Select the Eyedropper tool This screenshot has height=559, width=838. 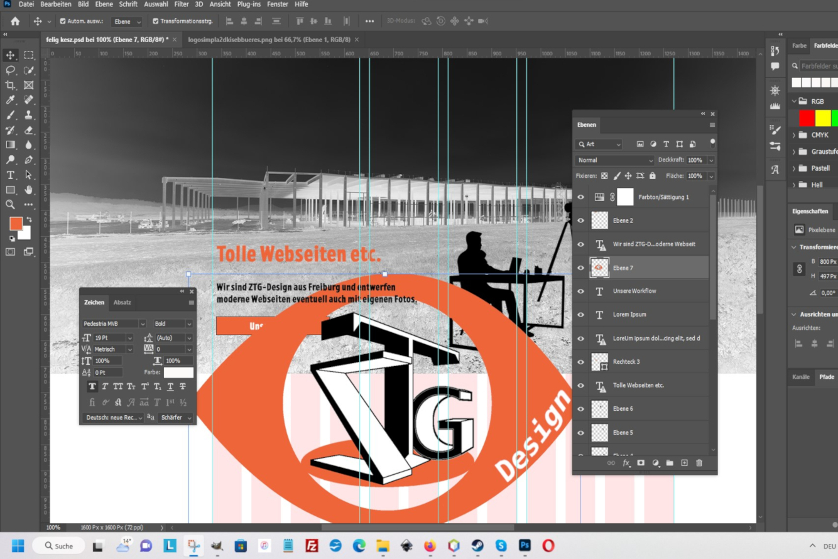pos(11,100)
